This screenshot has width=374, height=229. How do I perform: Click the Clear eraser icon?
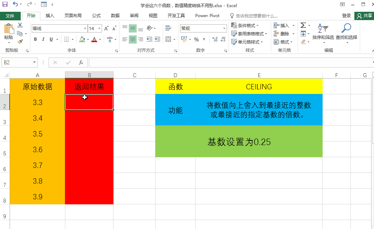[303, 42]
